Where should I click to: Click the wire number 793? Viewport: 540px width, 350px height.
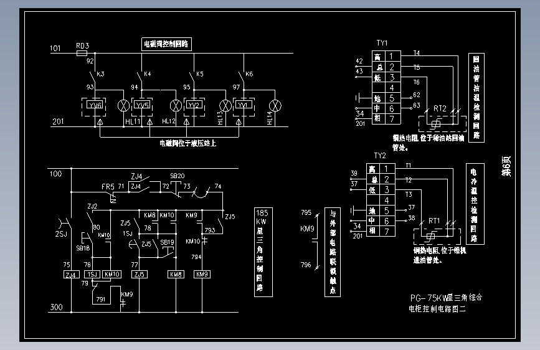[x=210, y=230]
